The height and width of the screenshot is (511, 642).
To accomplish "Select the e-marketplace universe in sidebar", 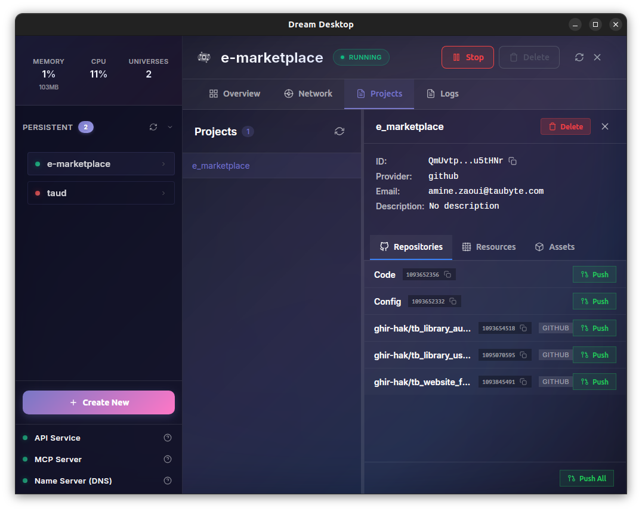I will pos(101,163).
